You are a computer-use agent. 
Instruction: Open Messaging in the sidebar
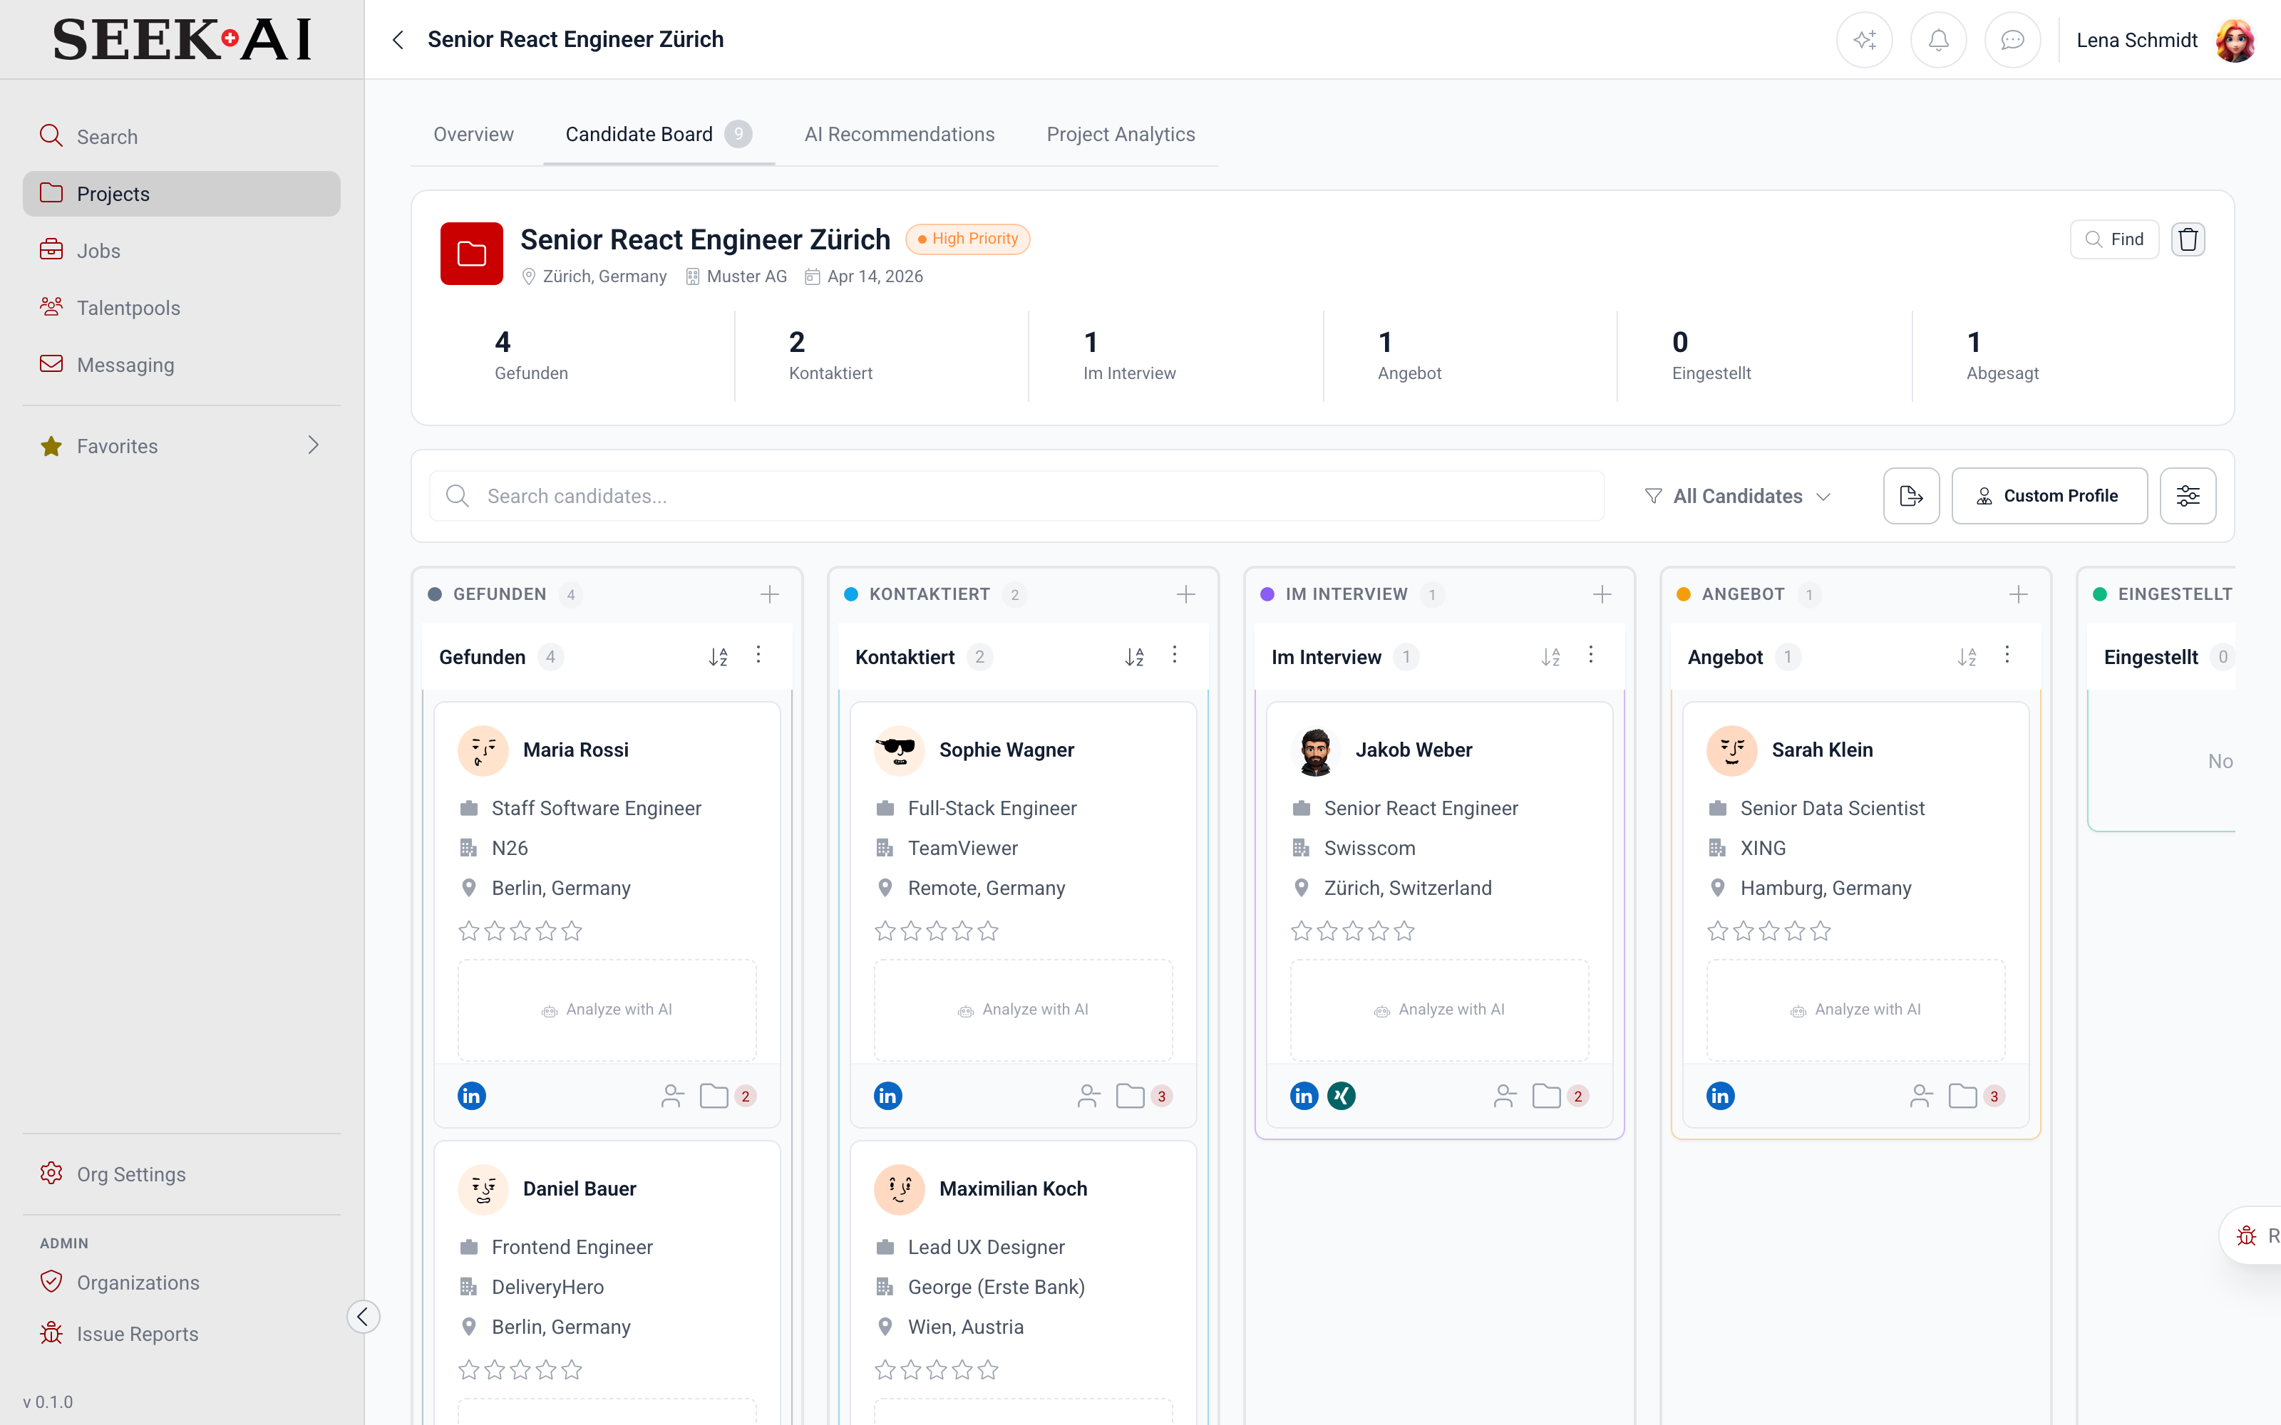pyautogui.click(x=181, y=365)
